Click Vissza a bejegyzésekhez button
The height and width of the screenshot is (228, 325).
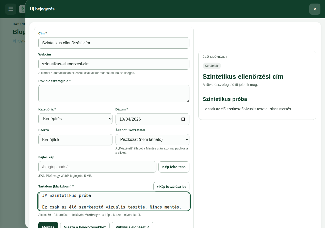[85, 225]
